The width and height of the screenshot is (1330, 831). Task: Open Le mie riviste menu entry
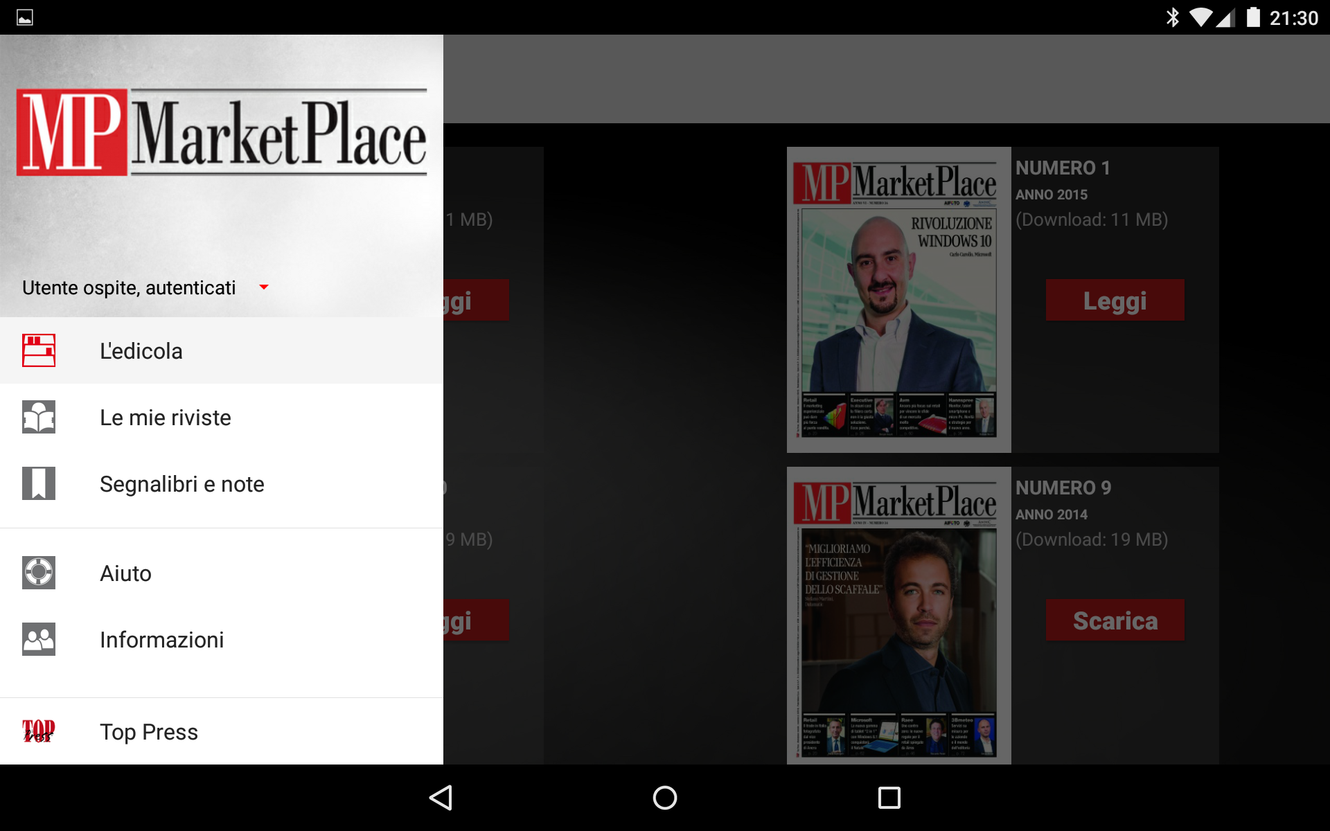166,418
